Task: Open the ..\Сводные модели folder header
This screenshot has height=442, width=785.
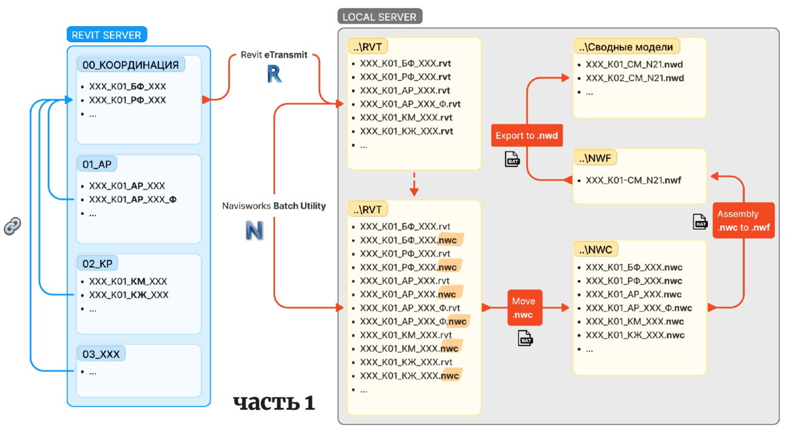Action: 627,46
